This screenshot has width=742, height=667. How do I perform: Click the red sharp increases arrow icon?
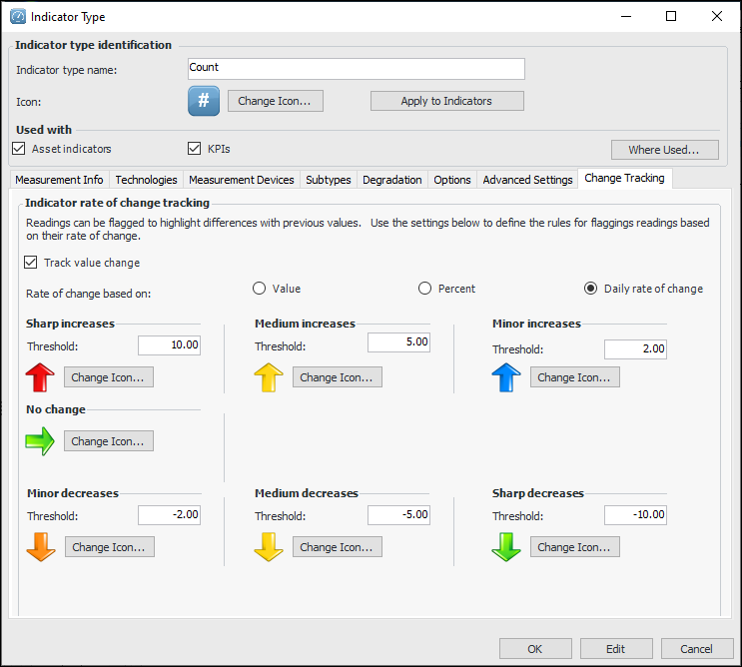pos(40,377)
